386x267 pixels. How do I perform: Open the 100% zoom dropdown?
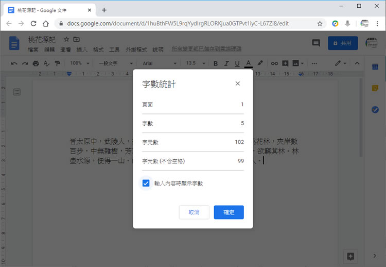pyautogui.click(x=79, y=63)
